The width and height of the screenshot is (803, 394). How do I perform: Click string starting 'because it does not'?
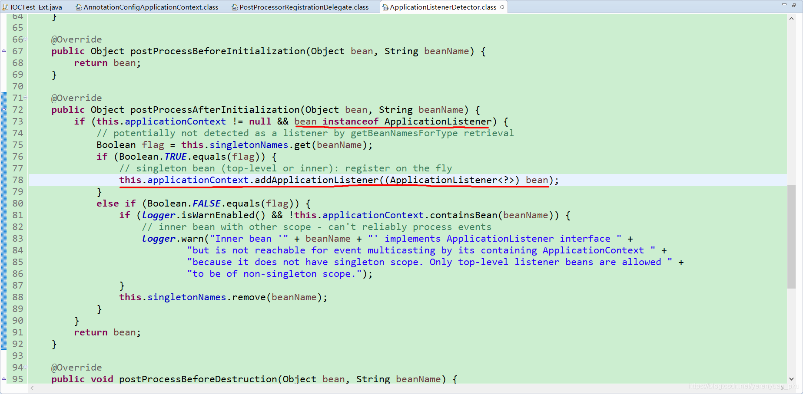pos(430,262)
